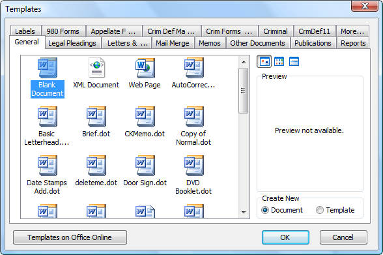Viewport: 383px width, 255px height.
Task: Click the 'Copy of Normal.dot' label
Action: click(193, 138)
